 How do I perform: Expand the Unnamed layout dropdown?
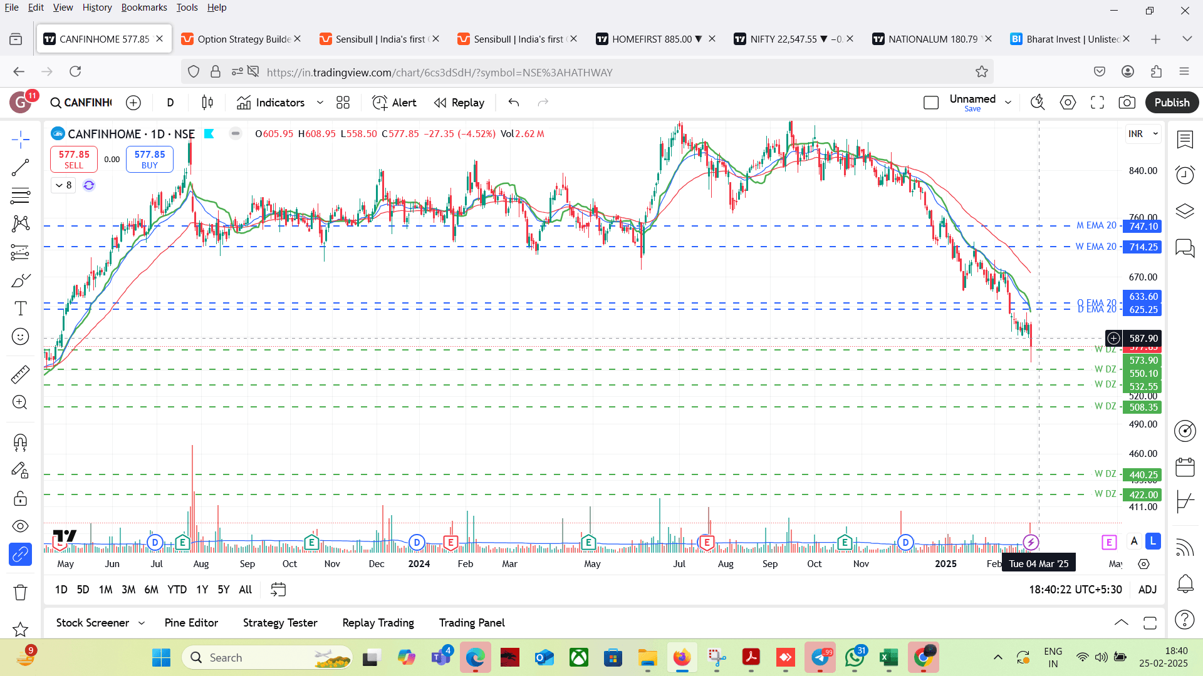tap(1008, 103)
